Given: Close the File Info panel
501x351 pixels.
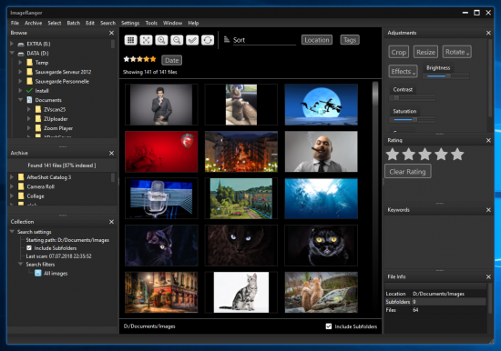Looking at the screenshot, I should (488, 277).
